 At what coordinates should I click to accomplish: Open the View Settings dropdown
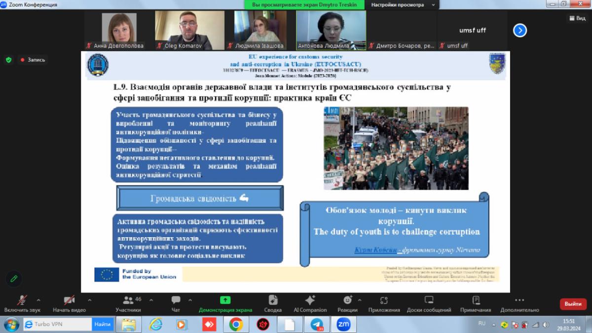[402, 5]
